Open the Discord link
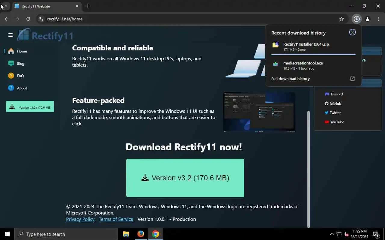The height and width of the screenshot is (240, 385). [x=334, y=94]
